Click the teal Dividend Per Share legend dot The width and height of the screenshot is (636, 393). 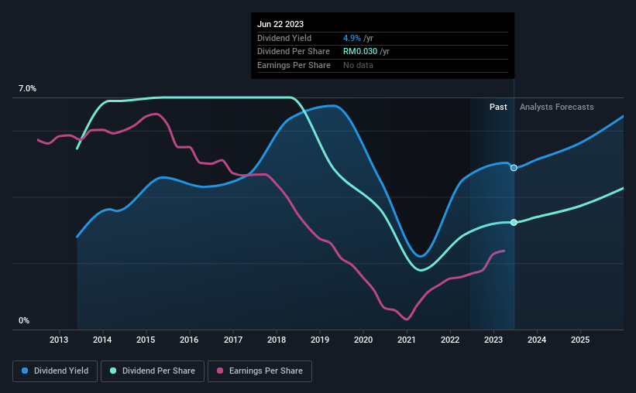pyautogui.click(x=113, y=371)
